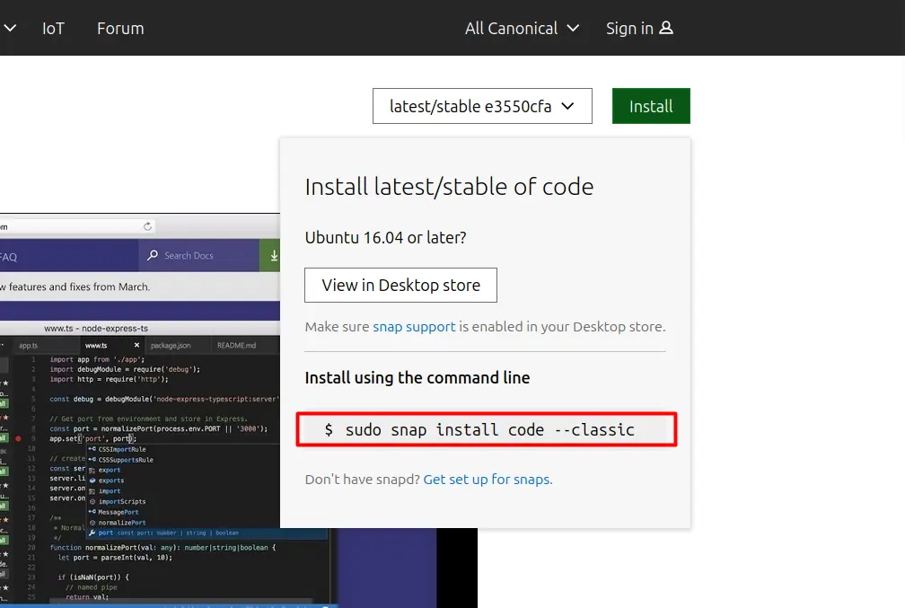Follow the snap support link

414,327
